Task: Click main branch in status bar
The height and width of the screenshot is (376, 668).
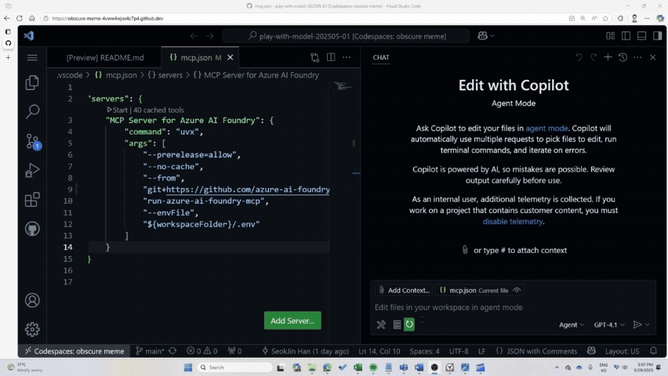Action: [x=150, y=351]
